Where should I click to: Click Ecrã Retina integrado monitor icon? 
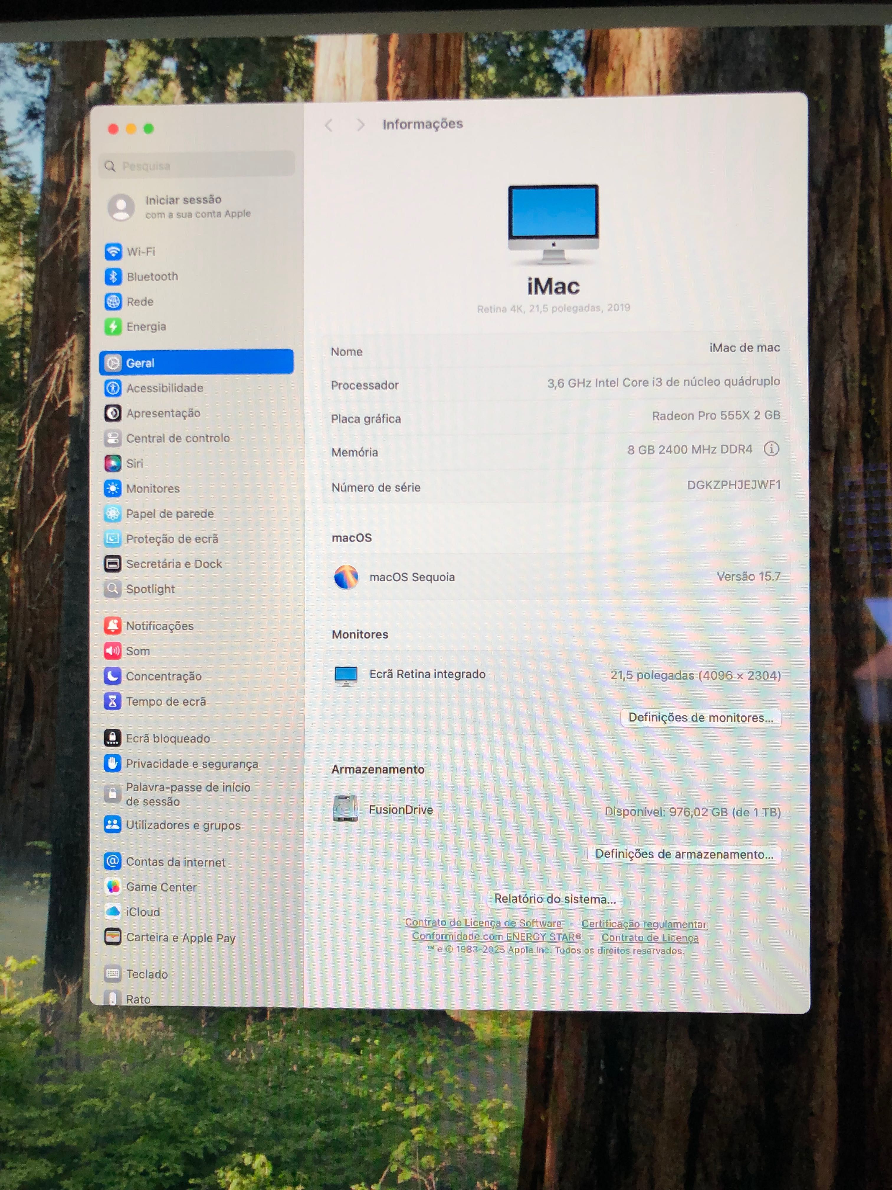(x=346, y=676)
